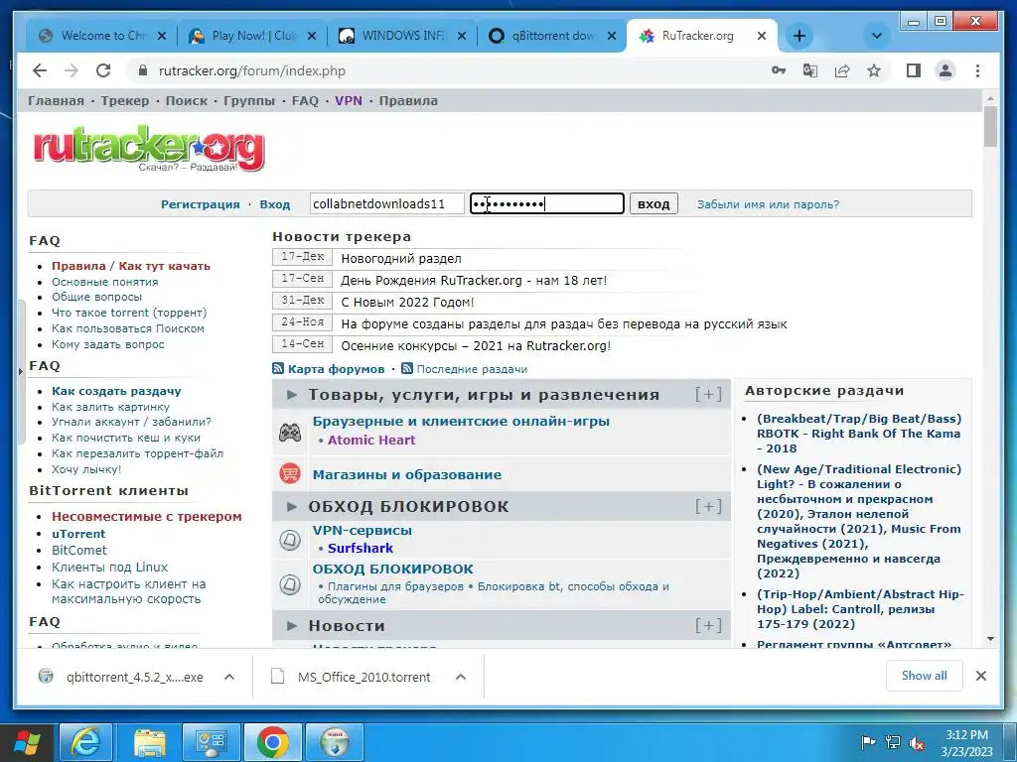This screenshot has width=1017, height=762.
Task: Expand plus toggle for Новости category
Action: (x=708, y=625)
